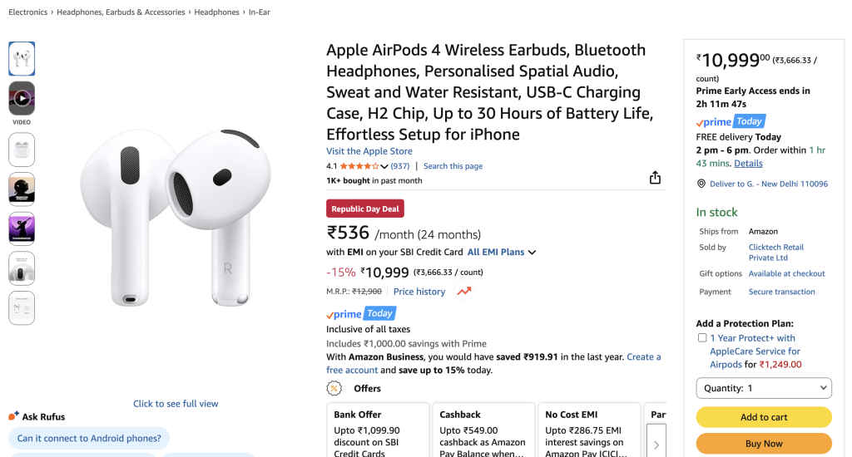
Task: Expand the All EMI Plans dropdown
Action: point(502,252)
